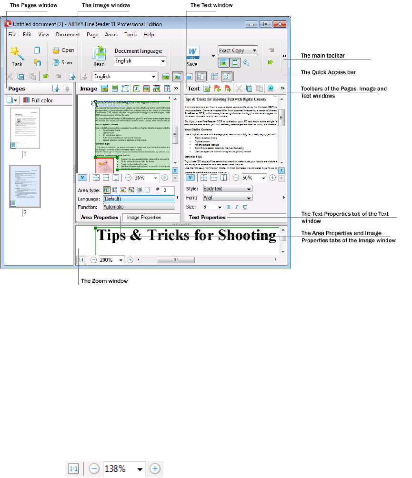Click green Undo icon in Quick Access bar

pyautogui.click(x=46, y=76)
